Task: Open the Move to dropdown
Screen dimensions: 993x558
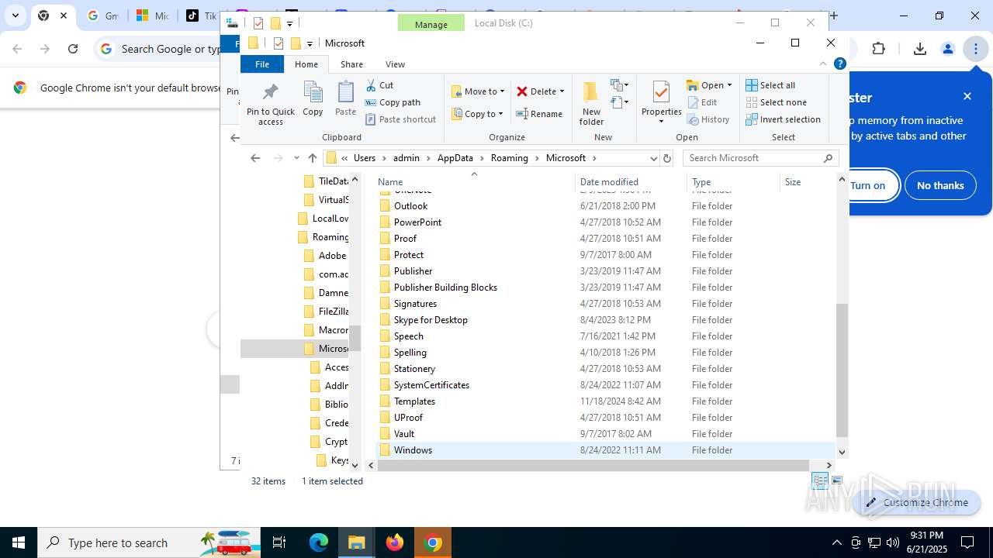Action: [x=478, y=91]
